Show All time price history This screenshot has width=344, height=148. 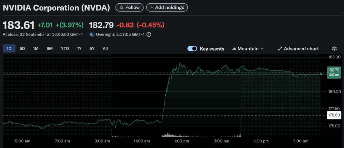pyautogui.click(x=105, y=49)
